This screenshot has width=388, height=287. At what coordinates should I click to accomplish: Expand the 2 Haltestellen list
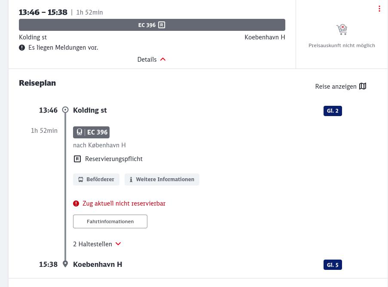93,244
